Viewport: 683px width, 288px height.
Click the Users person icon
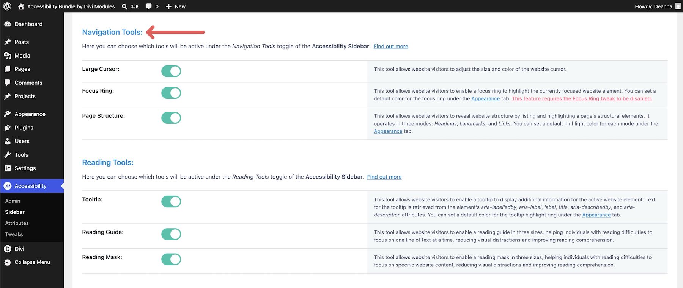pyautogui.click(x=8, y=141)
